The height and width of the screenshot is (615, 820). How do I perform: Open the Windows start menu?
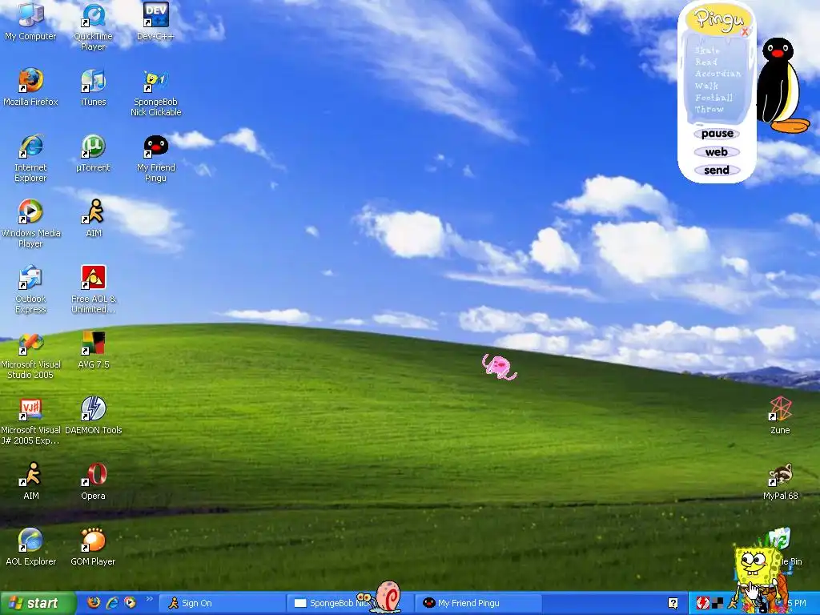(38, 603)
